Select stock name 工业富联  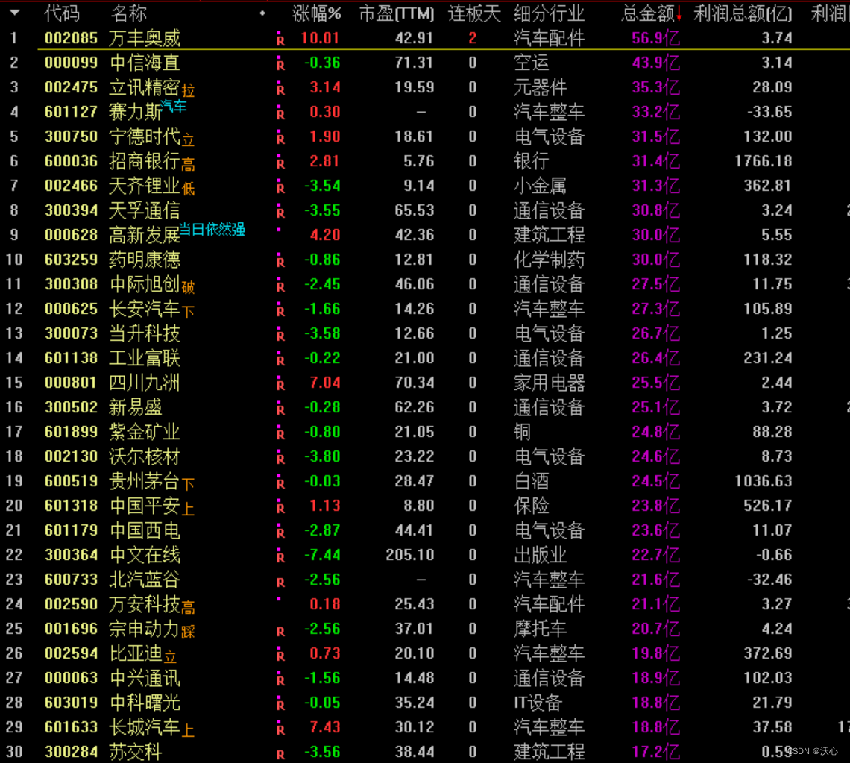click(x=144, y=358)
